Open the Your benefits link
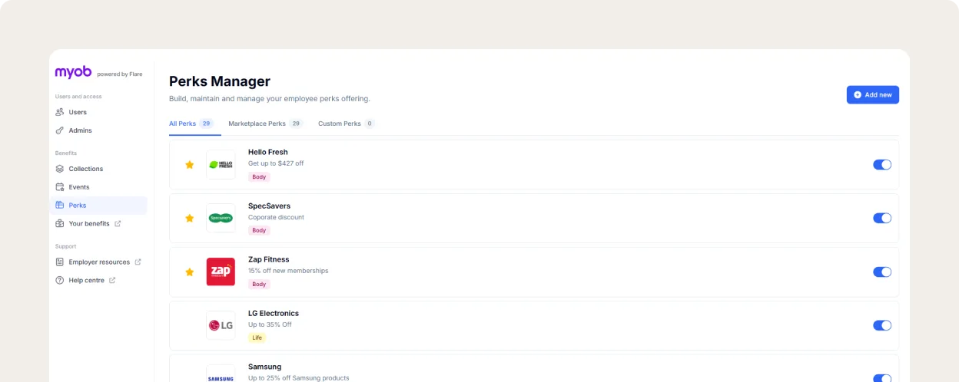 pyautogui.click(x=98, y=224)
